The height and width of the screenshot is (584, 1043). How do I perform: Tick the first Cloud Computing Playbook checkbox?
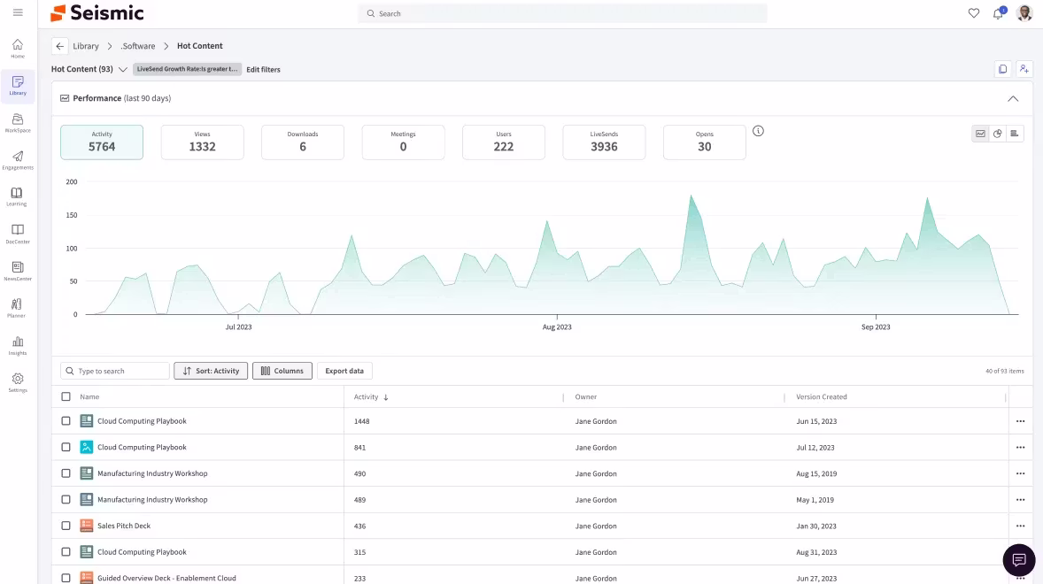[66, 420]
